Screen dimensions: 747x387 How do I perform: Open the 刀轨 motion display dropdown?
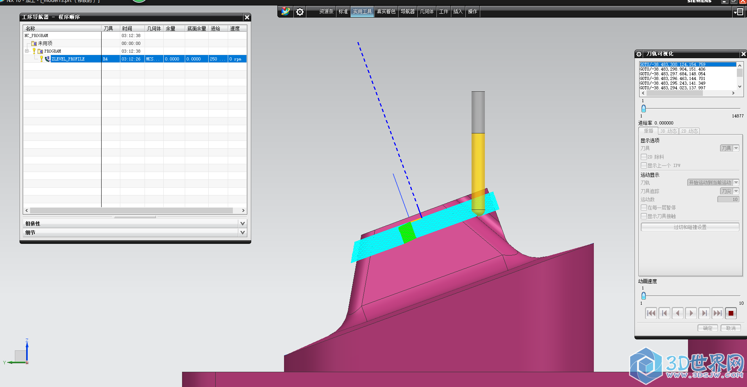[x=713, y=183]
